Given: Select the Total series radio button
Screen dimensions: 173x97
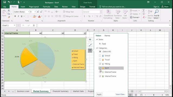Looking at the screenshot, I should pyautogui.click(x=100, y=44).
